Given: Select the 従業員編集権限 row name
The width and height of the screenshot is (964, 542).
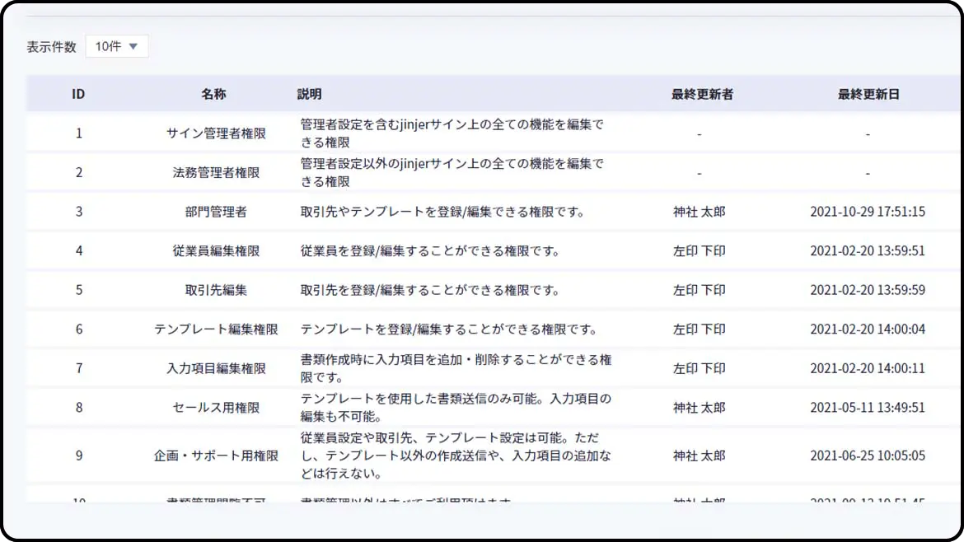Looking at the screenshot, I should tap(216, 251).
